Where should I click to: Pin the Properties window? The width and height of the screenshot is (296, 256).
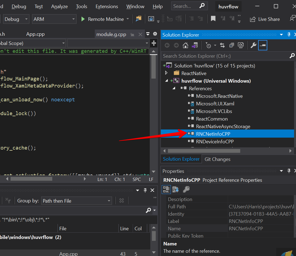[289, 171]
